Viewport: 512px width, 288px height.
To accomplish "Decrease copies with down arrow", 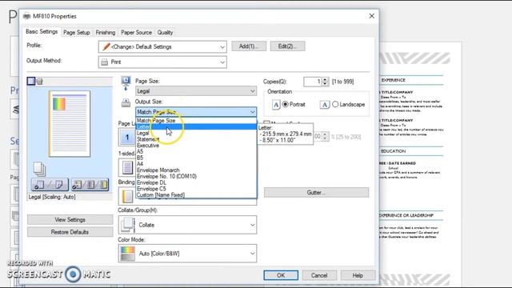I will click(x=325, y=84).
